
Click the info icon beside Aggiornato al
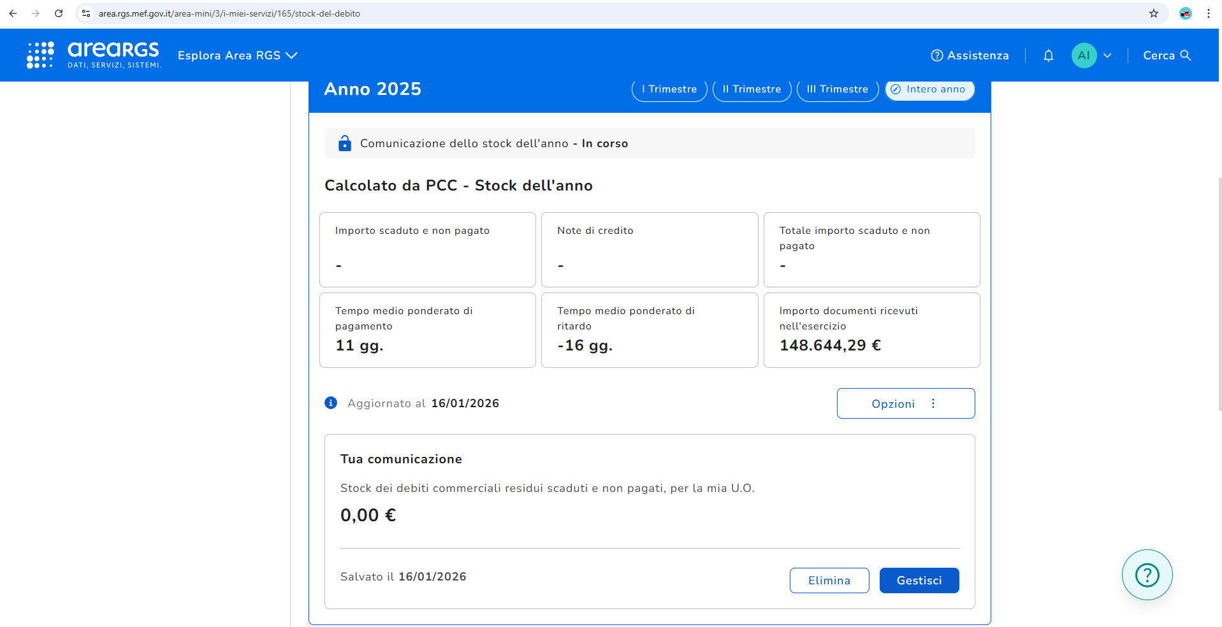coord(331,403)
